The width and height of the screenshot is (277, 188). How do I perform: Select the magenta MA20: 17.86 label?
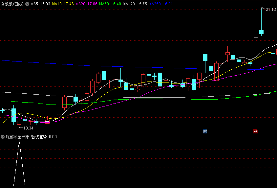pyautogui.click(x=86, y=4)
